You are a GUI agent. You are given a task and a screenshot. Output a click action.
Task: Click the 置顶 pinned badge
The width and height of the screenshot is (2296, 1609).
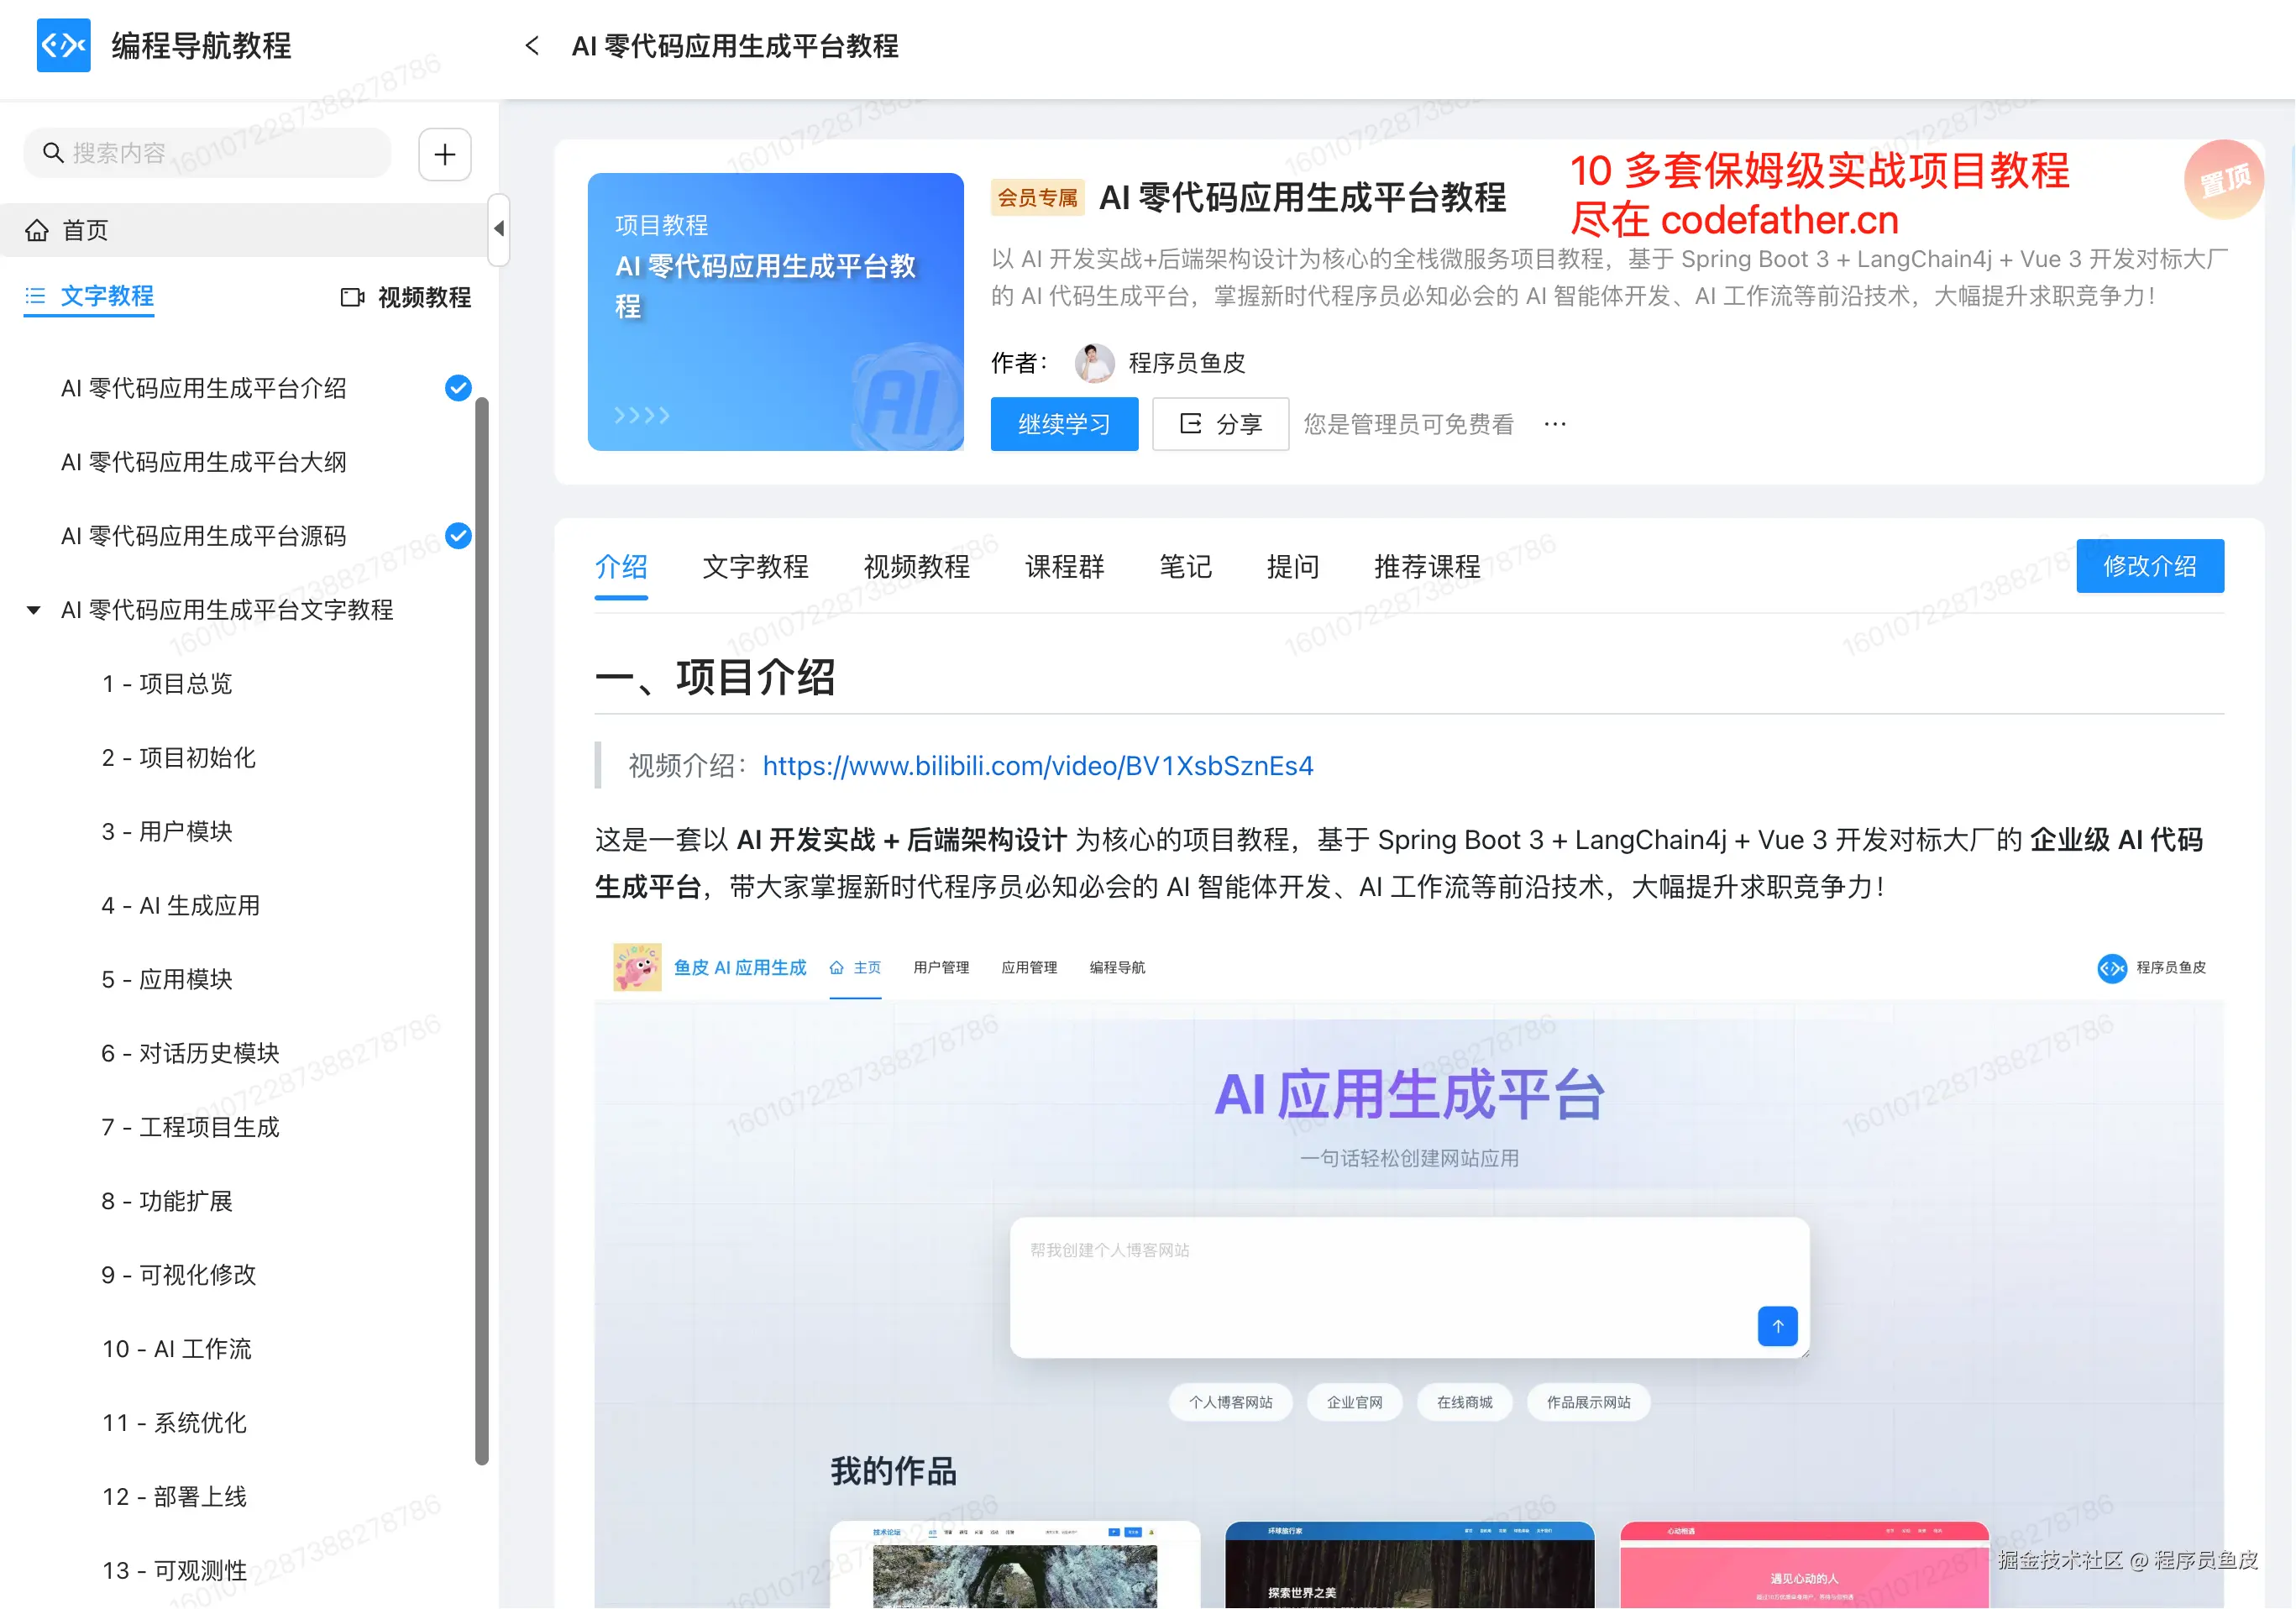pos(2223,180)
